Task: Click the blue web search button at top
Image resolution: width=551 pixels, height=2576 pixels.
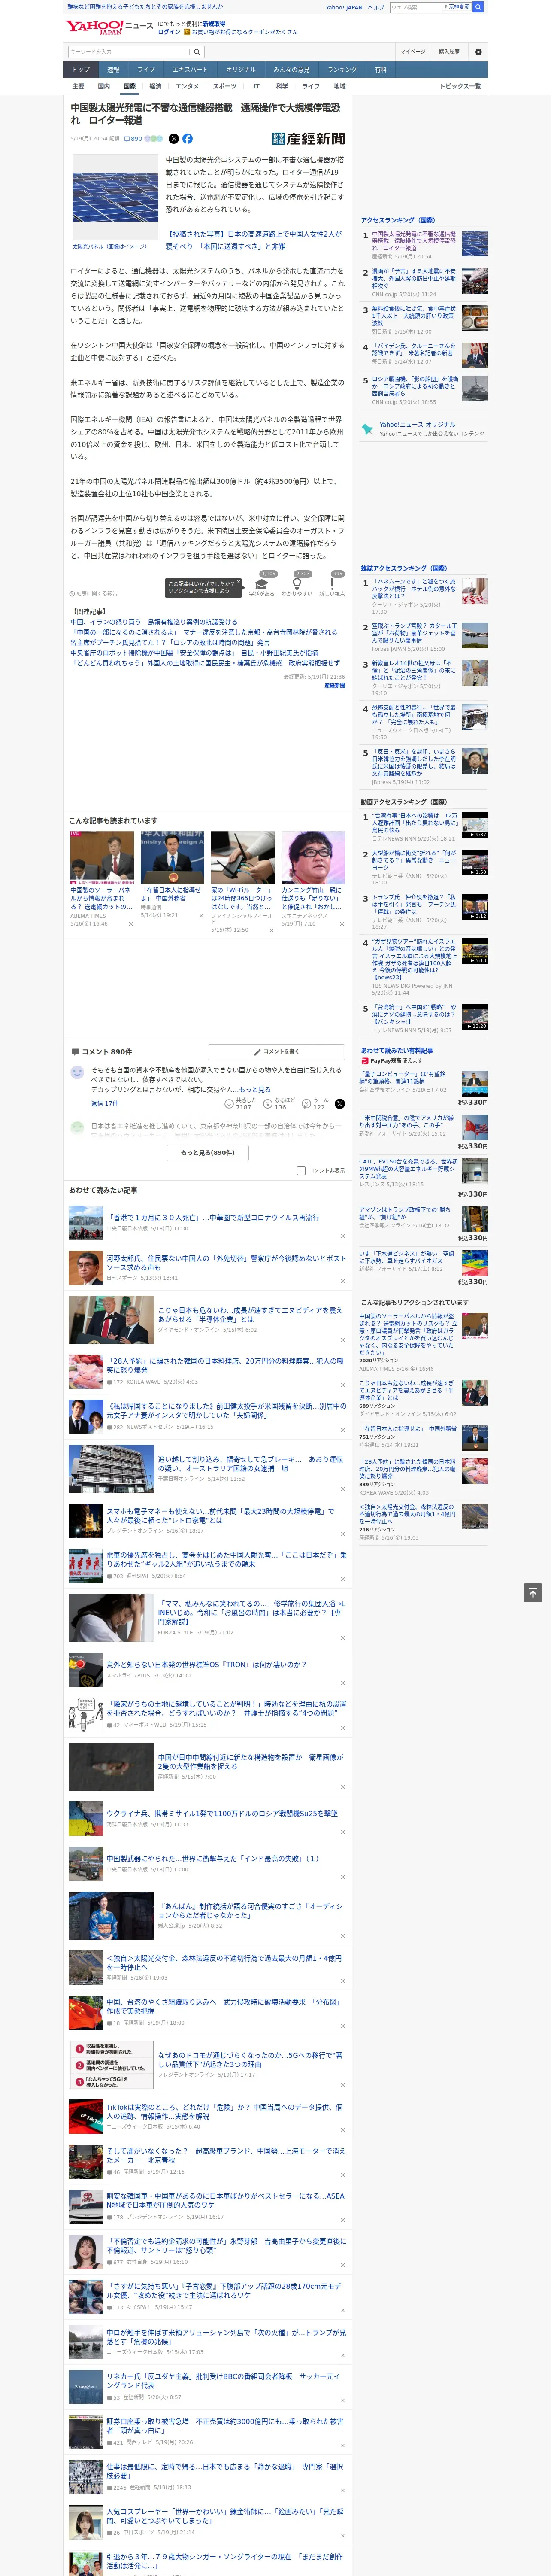Action: pos(478,7)
